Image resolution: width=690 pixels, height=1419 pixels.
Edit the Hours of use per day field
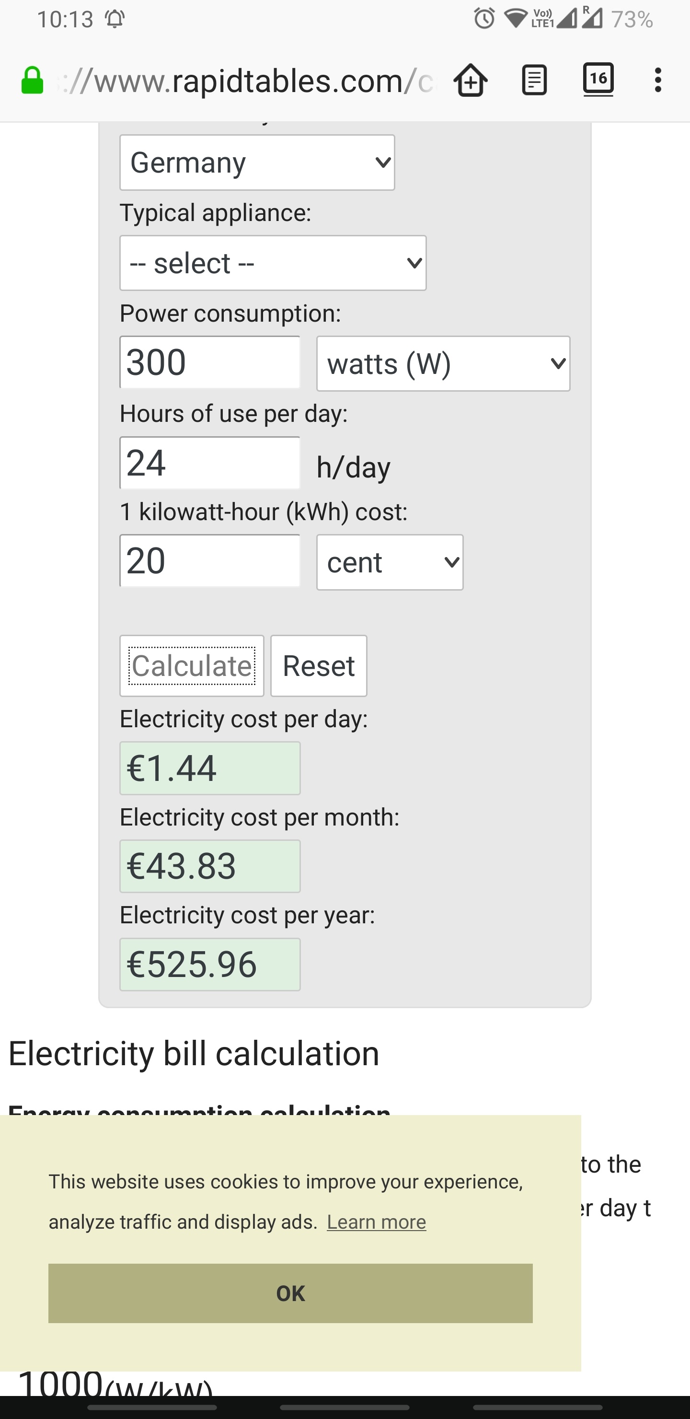click(210, 463)
